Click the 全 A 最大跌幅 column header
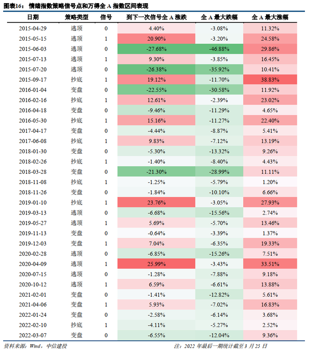 [x=218, y=17]
